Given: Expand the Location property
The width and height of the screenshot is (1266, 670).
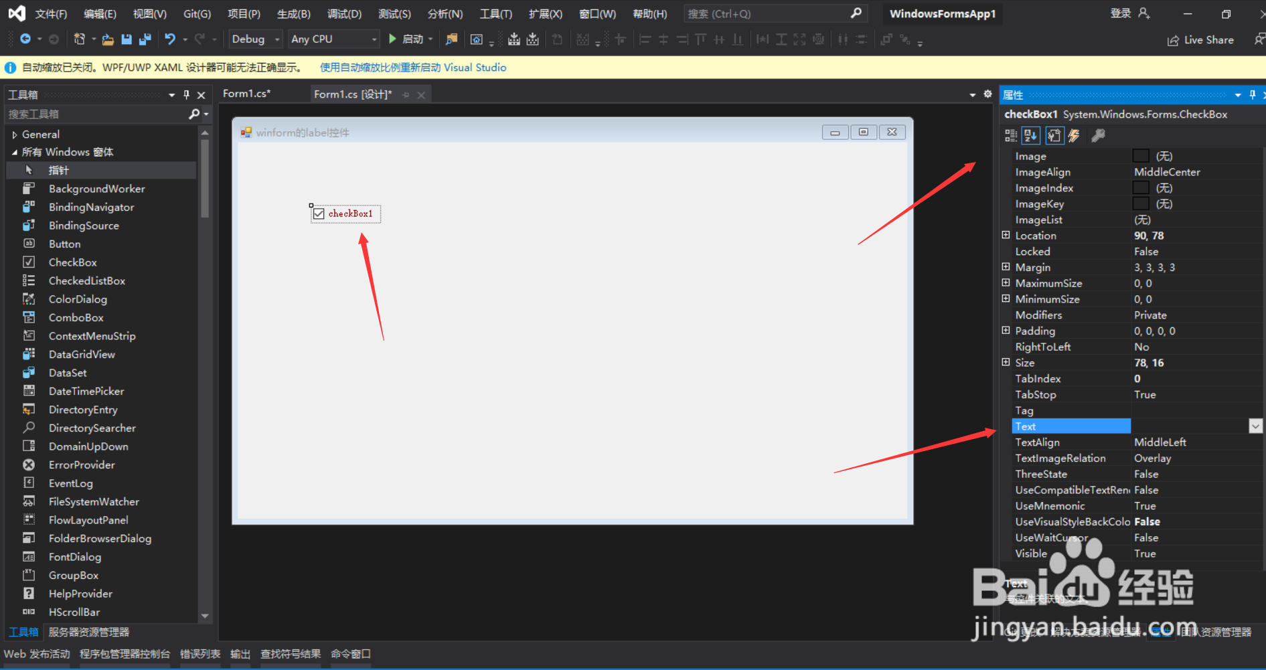Looking at the screenshot, I should (1006, 235).
